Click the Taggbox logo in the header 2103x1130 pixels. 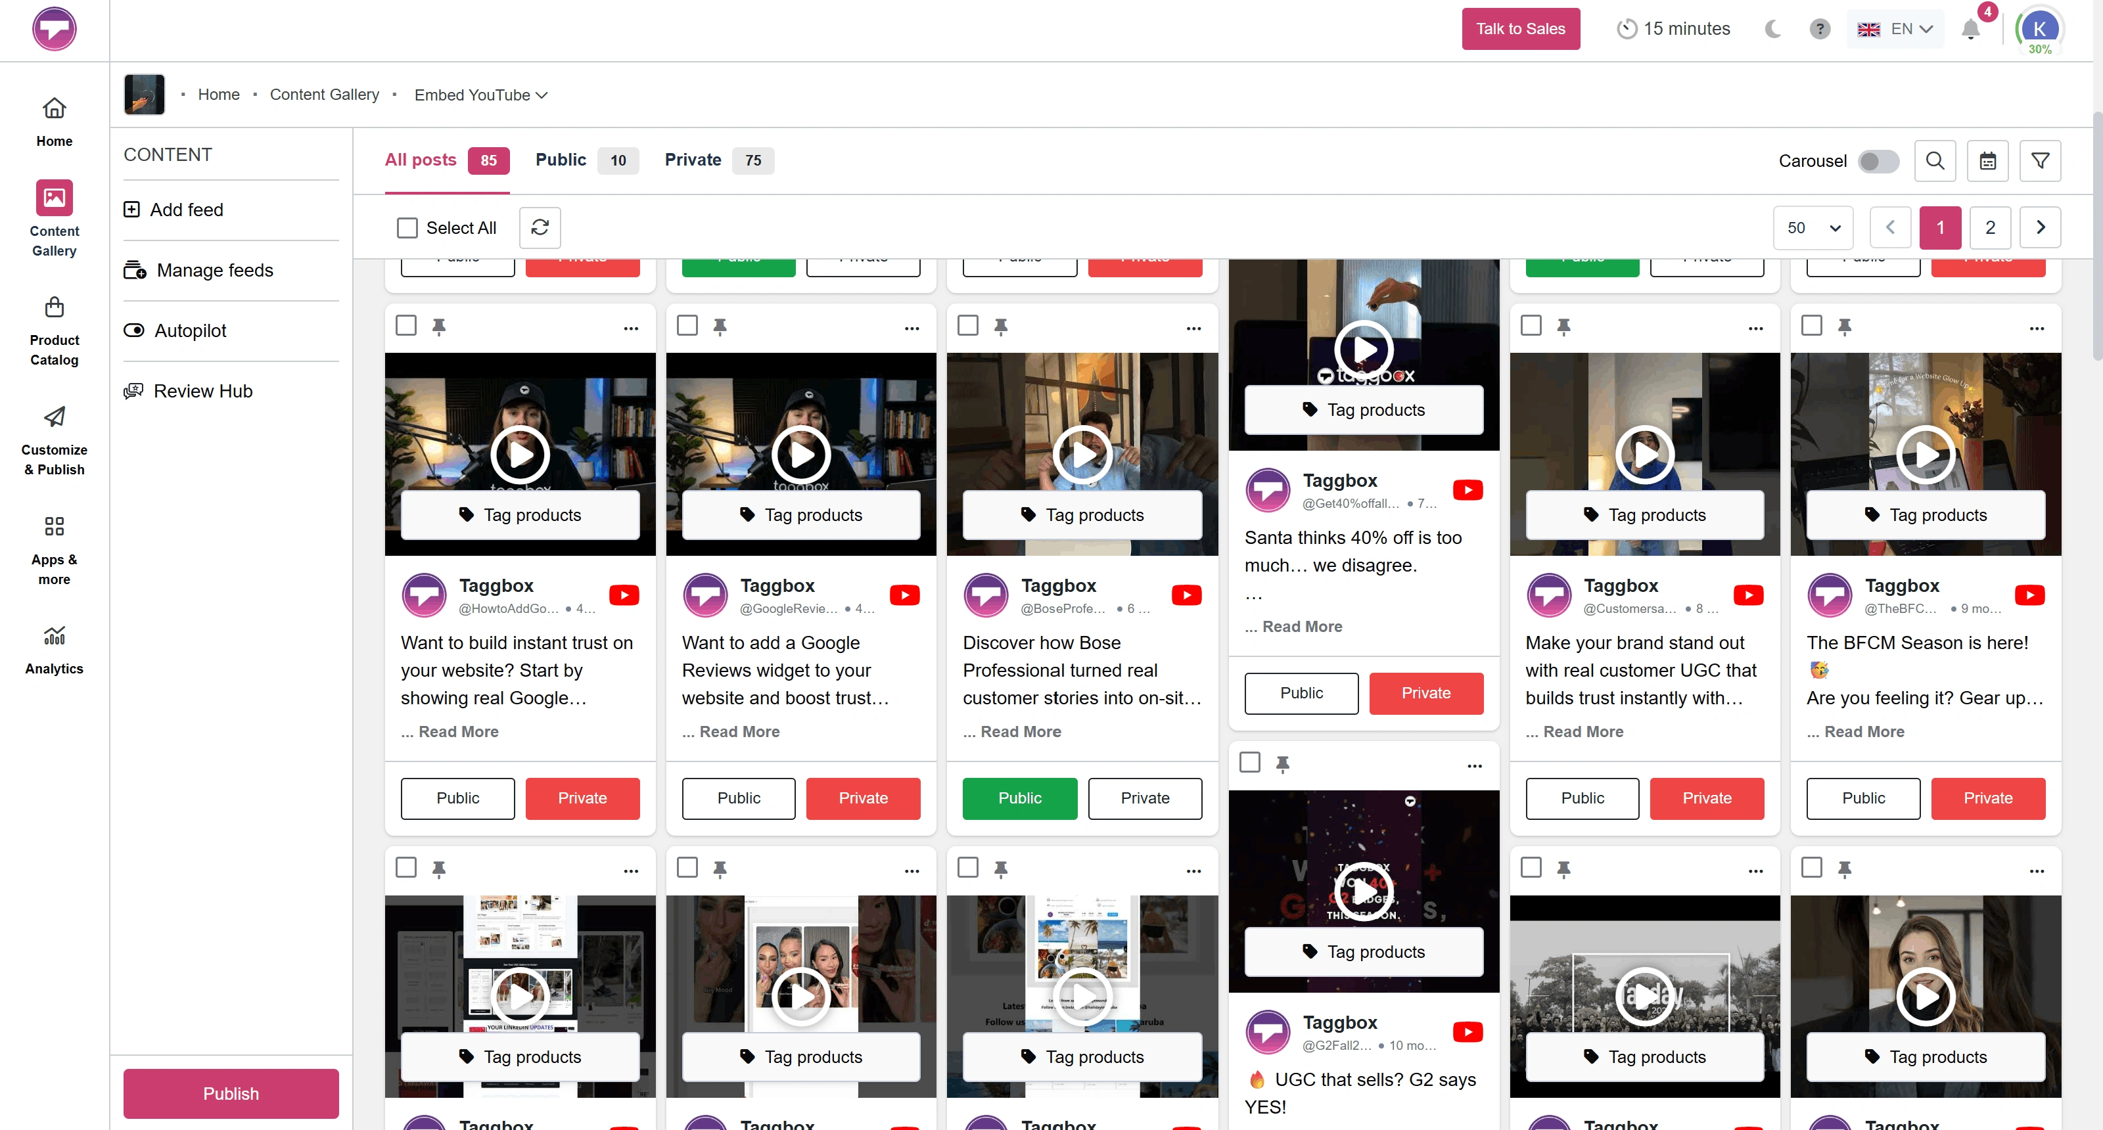(x=54, y=30)
